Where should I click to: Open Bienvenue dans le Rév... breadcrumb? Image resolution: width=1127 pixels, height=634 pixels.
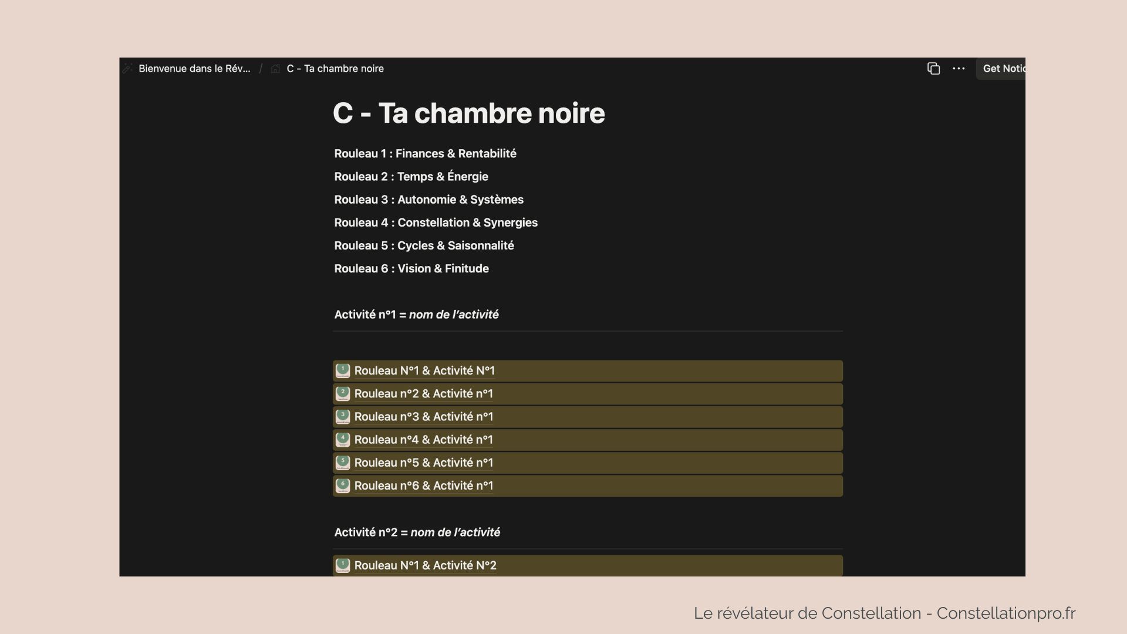pos(194,69)
